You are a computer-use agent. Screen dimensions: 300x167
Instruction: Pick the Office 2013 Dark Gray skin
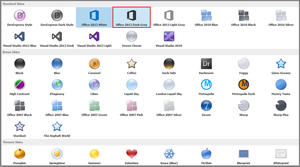(132, 18)
